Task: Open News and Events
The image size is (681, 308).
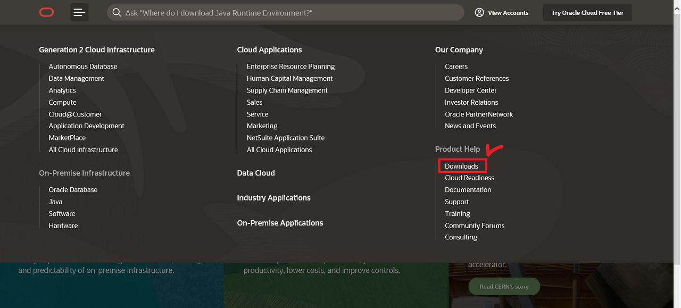Action: [470, 126]
